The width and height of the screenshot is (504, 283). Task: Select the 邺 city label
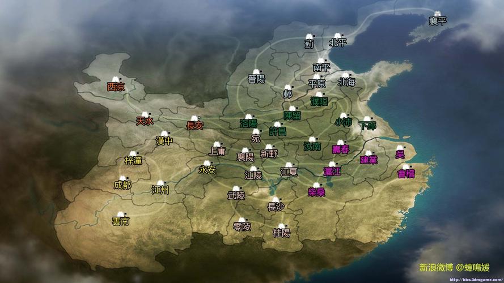pyautogui.click(x=287, y=94)
